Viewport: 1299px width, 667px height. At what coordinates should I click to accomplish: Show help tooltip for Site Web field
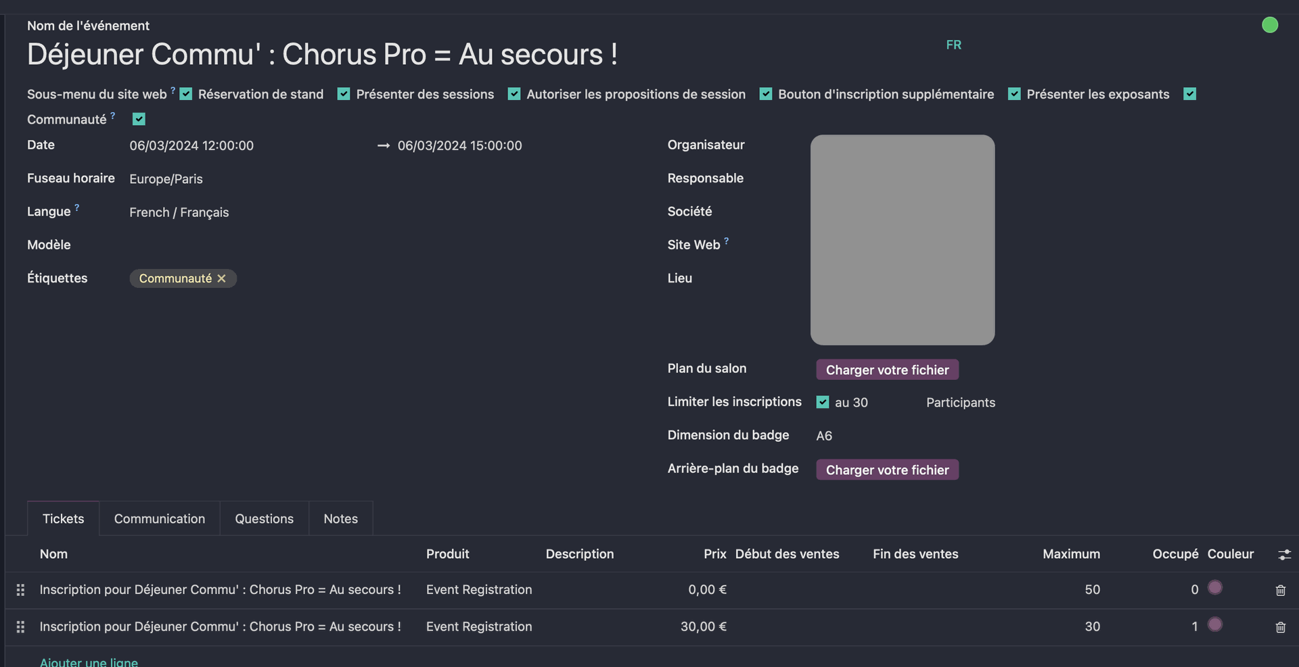tap(726, 241)
